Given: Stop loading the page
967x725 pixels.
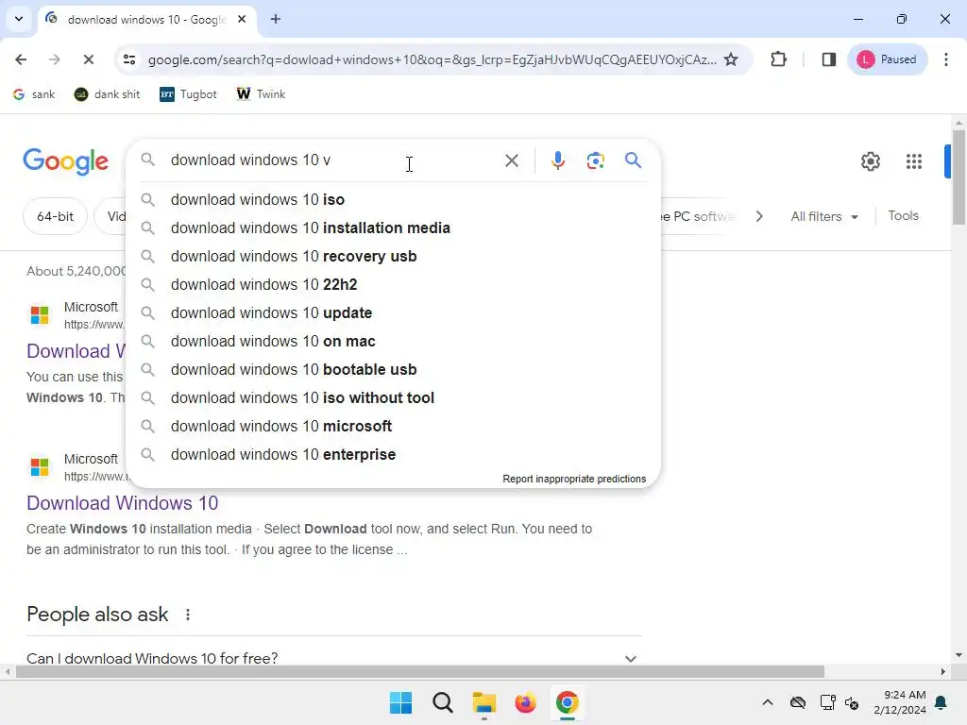Looking at the screenshot, I should point(88,59).
